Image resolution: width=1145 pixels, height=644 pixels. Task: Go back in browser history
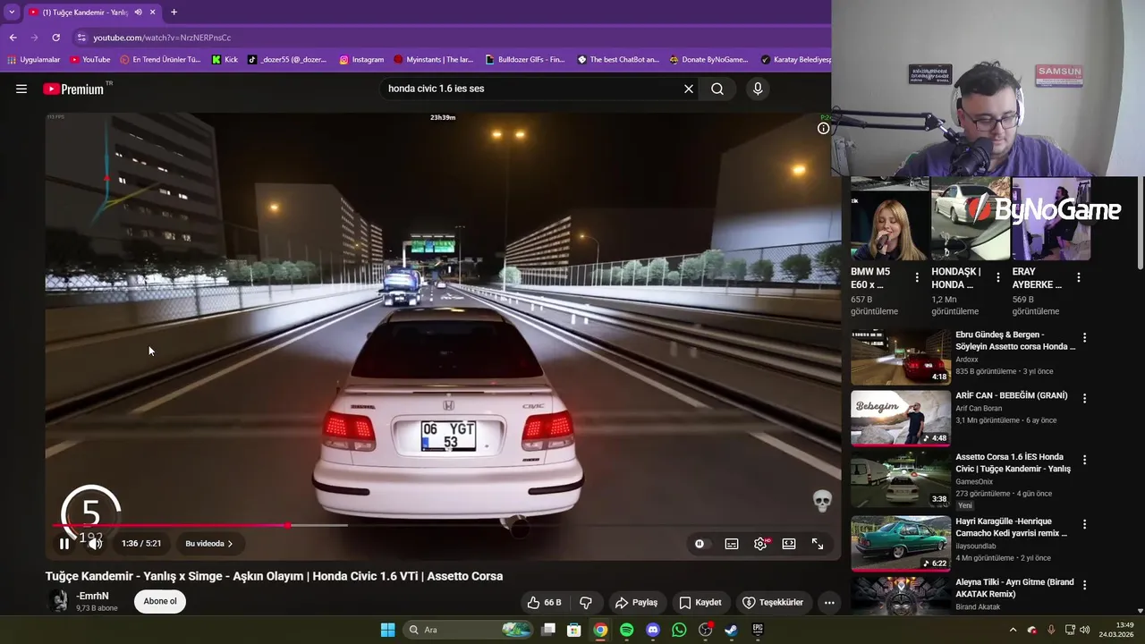(13, 38)
